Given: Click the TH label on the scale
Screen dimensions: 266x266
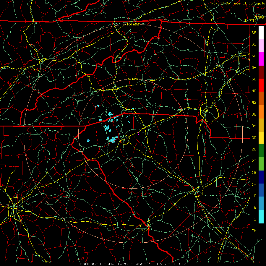Looking at the screenshot, I should 254,231.
